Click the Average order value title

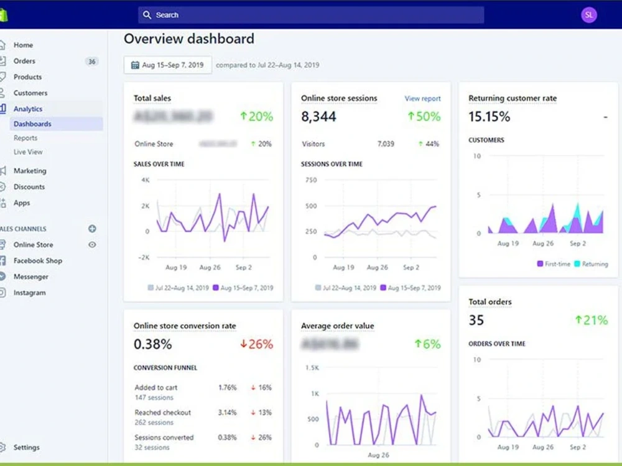[337, 326]
